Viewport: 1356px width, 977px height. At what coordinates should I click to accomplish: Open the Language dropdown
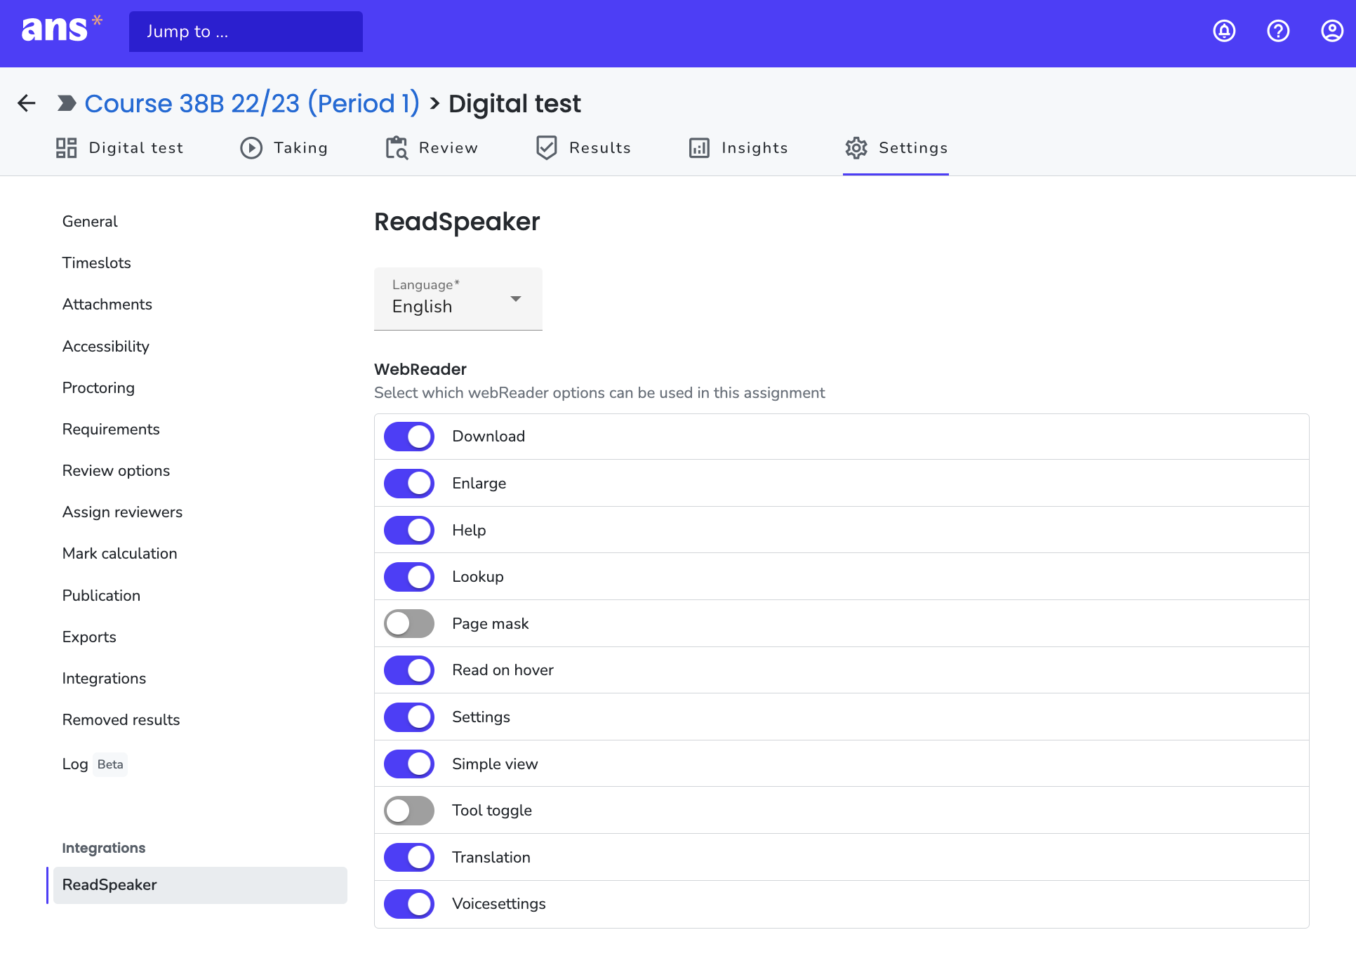point(458,299)
